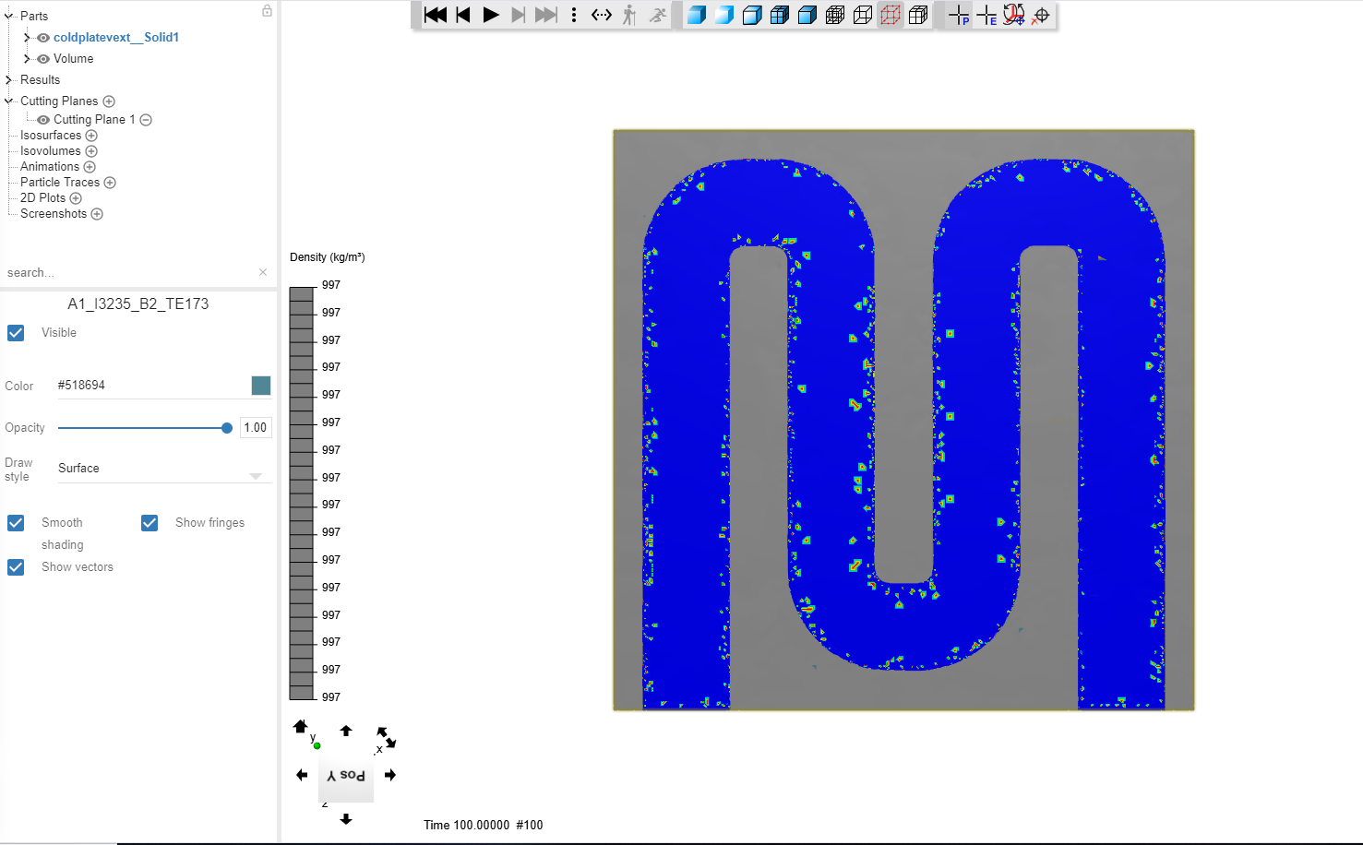This screenshot has height=845, width=1363.
Task: Expand the Results tree node
Action: pyautogui.click(x=9, y=80)
